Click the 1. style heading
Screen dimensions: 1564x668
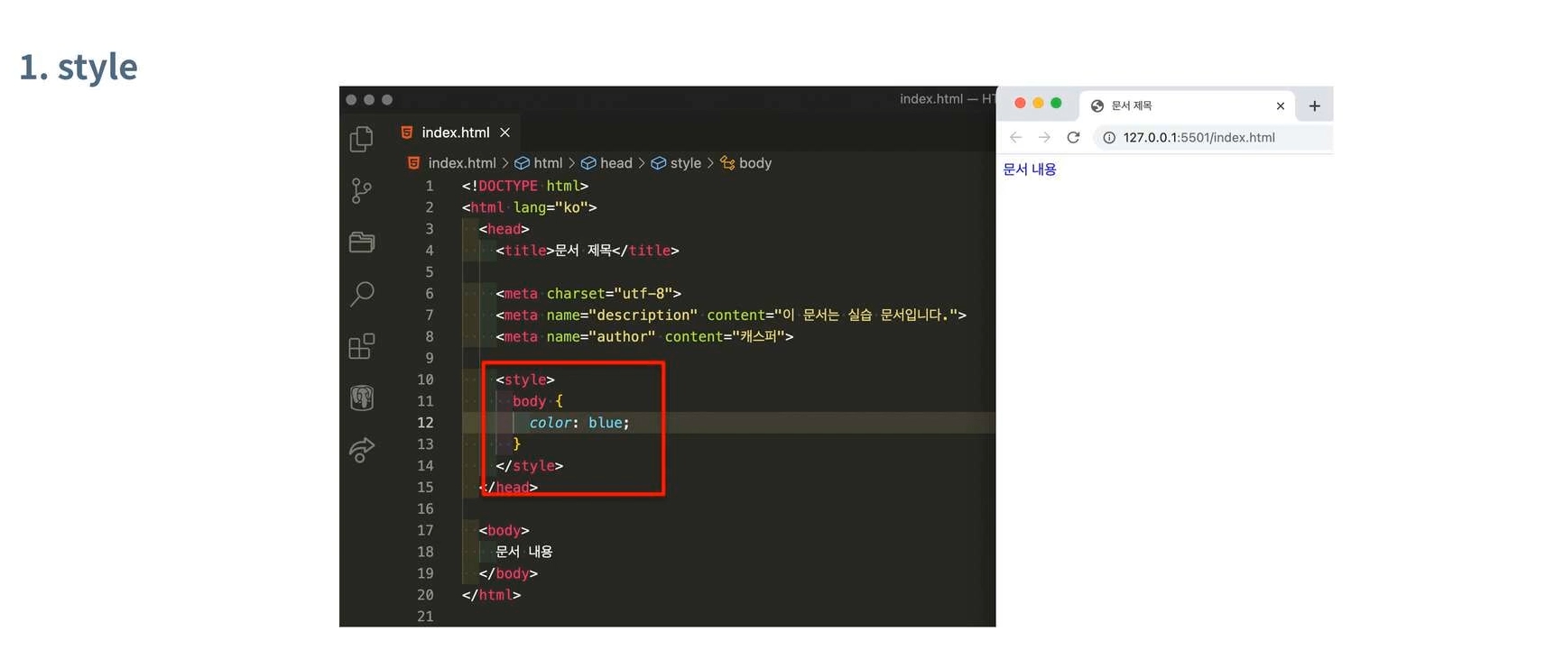pos(79,68)
